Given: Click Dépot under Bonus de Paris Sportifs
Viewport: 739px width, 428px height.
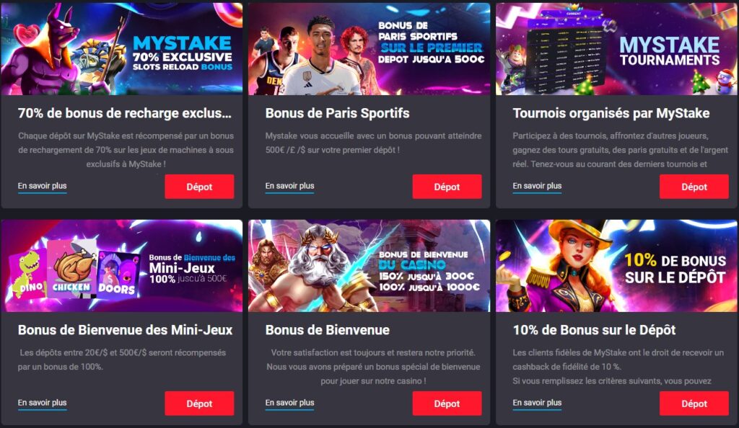Looking at the screenshot, I should [447, 187].
